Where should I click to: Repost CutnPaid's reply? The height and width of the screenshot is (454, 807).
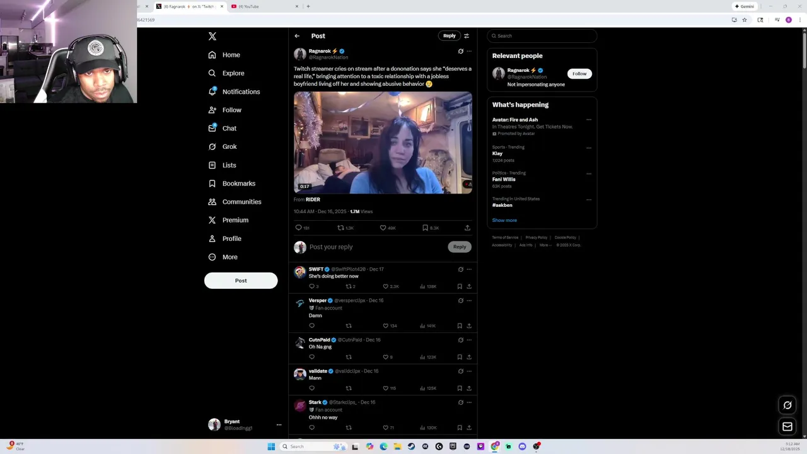click(349, 357)
